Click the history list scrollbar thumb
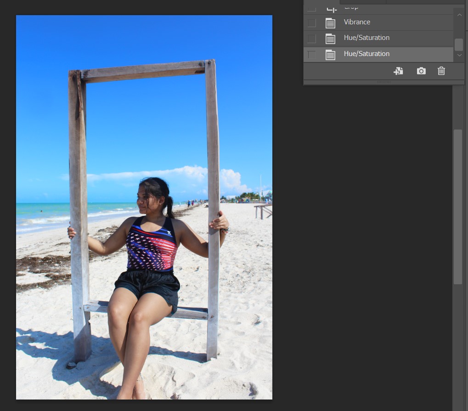This screenshot has width=468, height=411. [459, 45]
